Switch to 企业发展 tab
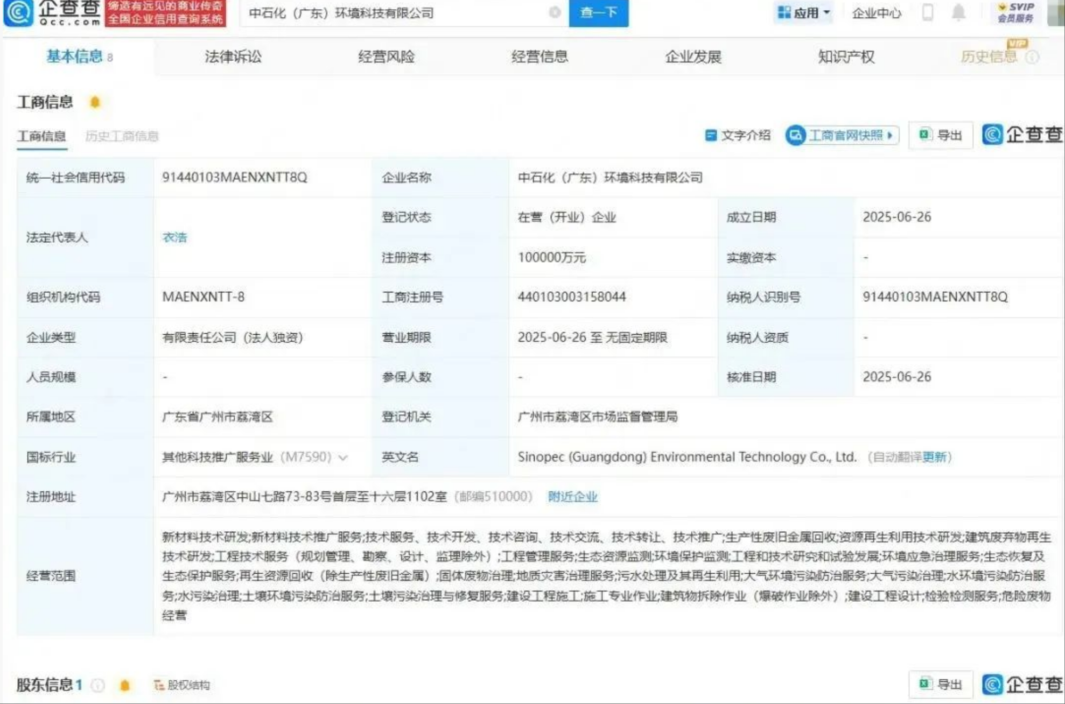This screenshot has width=1065, height=704. [693, 56]
